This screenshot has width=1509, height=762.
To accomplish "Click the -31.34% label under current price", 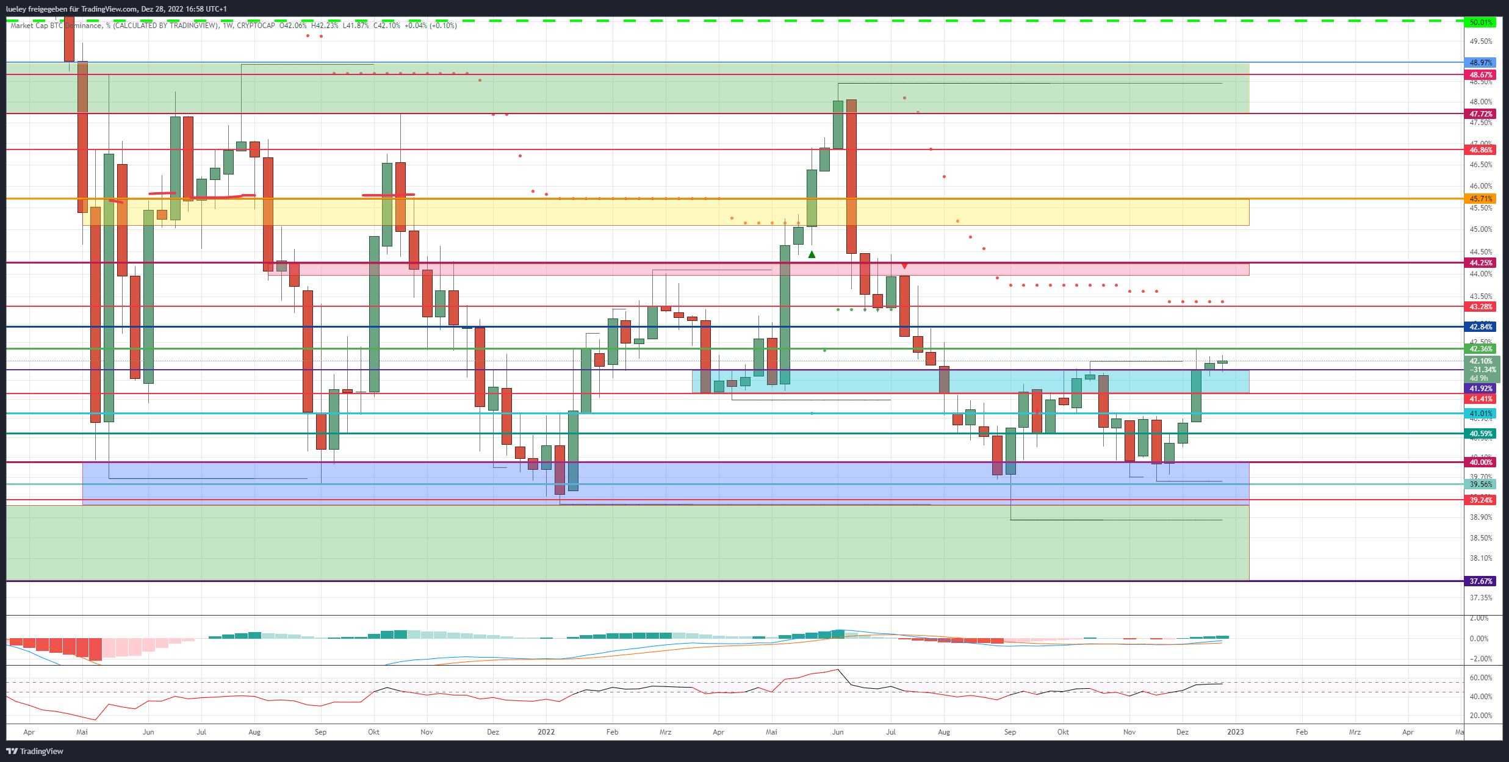I will pyautogui.click(x=1483, y=370).
